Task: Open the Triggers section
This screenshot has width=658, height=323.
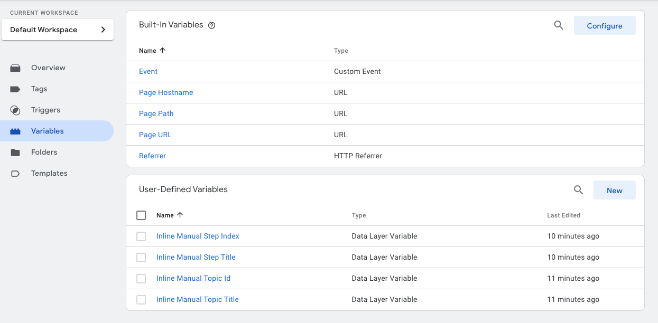Action: coord(45,110)
